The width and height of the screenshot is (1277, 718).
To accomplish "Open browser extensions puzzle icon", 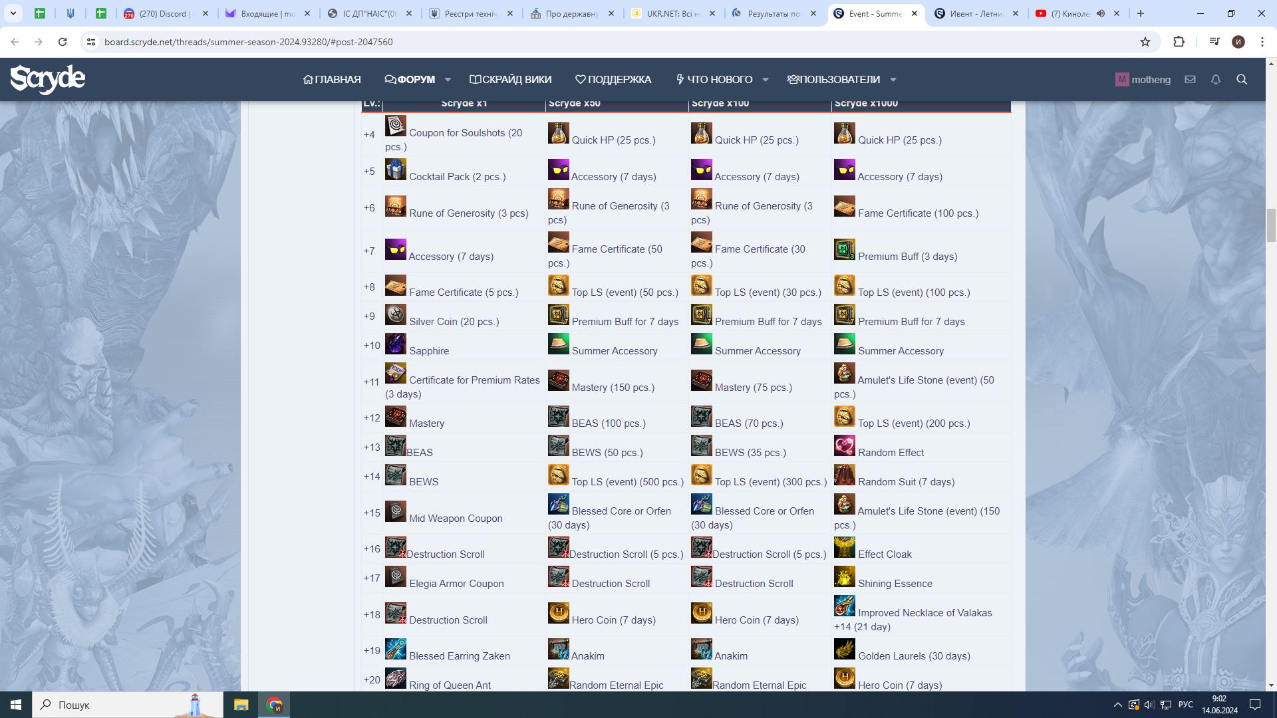I will 1179,42.
